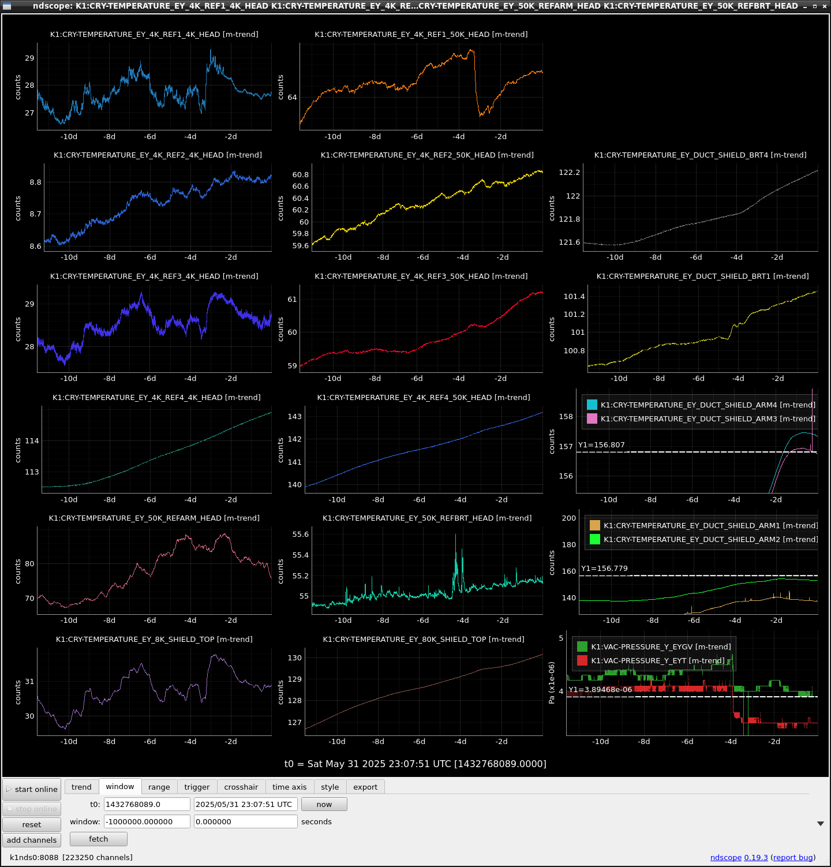Click the window menu icon in title bar
831x867 pixels.
click(7, 6)
